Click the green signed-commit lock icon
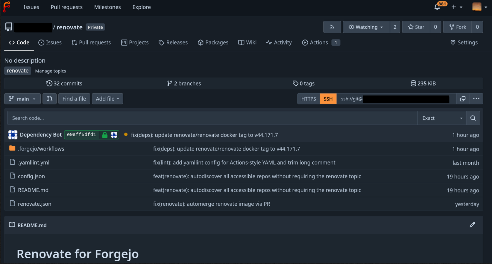The height and width of the screenshot is (264, 492). click(104, 135)
